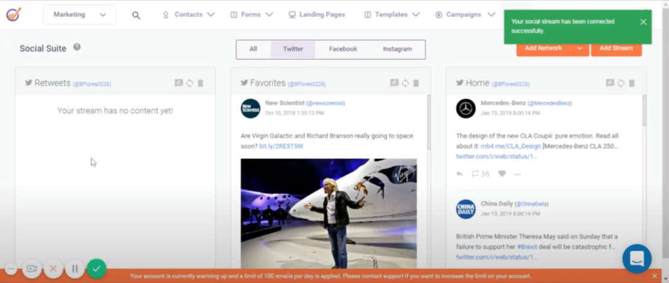Open the Social Suite help question mark

click(77, 47)
